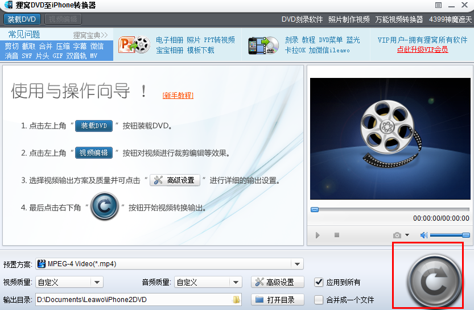Open the 新手教程 tutorial link
The height and width of the screenshot is (310, 474).
pos(178,96)
